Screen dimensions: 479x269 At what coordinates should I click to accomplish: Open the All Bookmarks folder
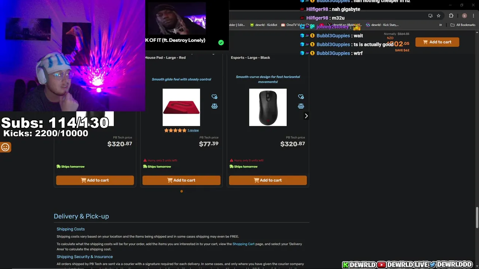[463, 25]
